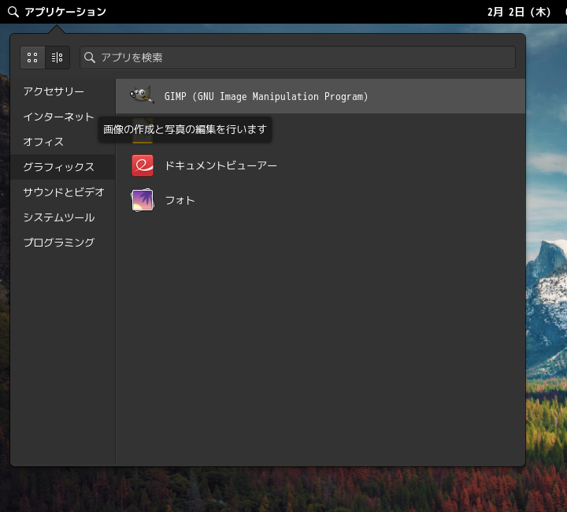Viewport: 567px width, 512px height.
Task: Click the magnifier icon in search box
Action: [x=89, y=58]
